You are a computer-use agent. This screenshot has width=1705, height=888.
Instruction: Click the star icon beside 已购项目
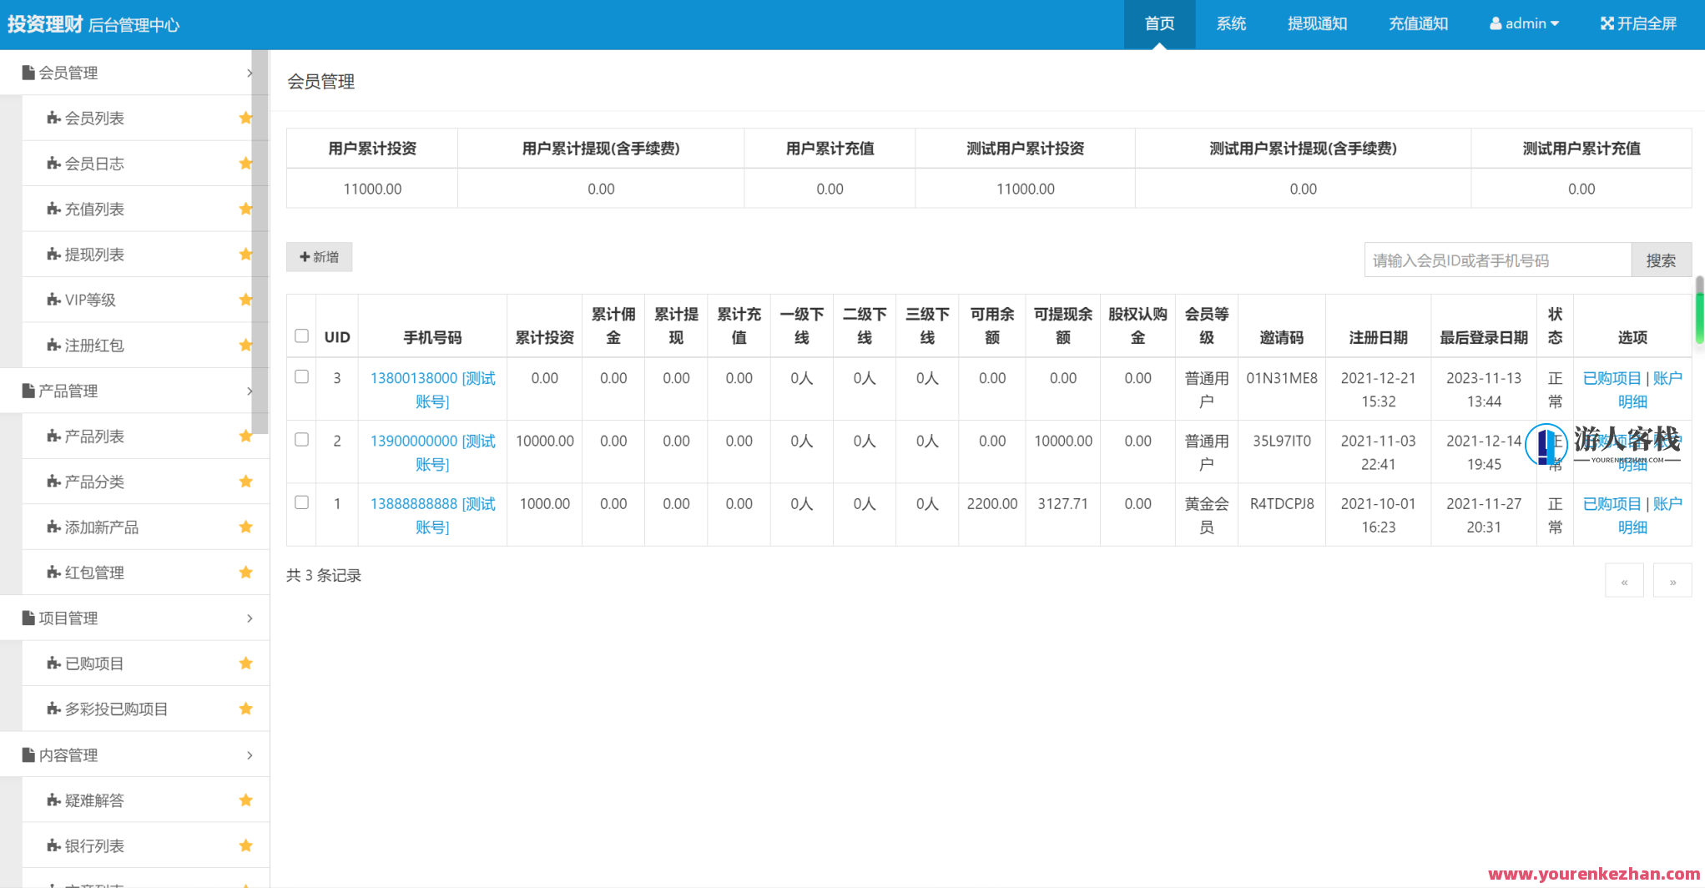(245, 663)
